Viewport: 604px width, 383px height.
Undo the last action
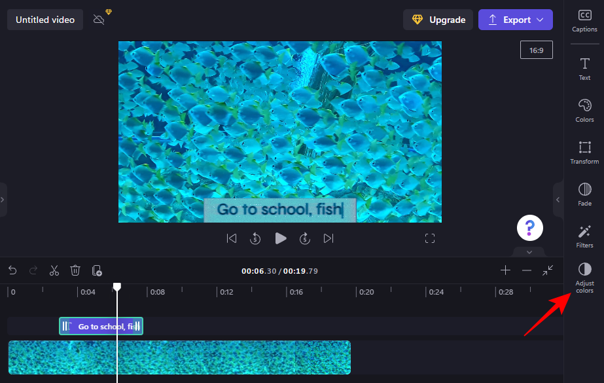[x=12, y=270]
